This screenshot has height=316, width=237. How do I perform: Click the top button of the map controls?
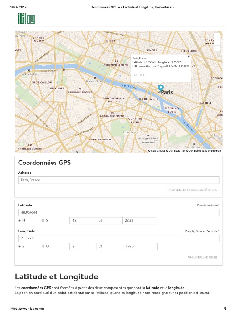tap(217, 36)
